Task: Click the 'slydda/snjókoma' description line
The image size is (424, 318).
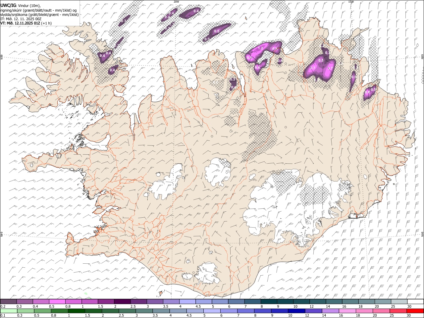Action: (x=39, y=15)
